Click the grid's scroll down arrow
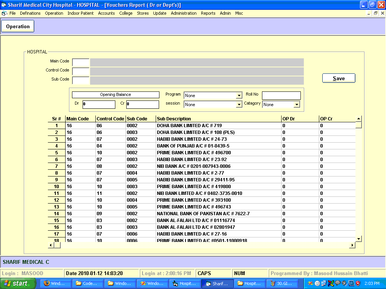Viewport: 386px width, 289px height. pyautogui.click(x=359, y=239)
